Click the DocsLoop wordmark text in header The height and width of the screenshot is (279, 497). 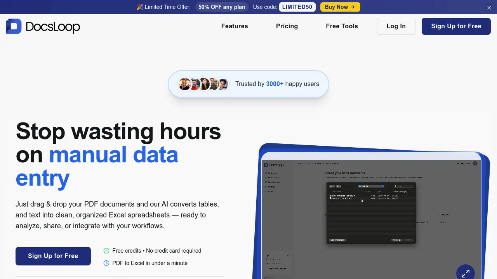point(53,27)
